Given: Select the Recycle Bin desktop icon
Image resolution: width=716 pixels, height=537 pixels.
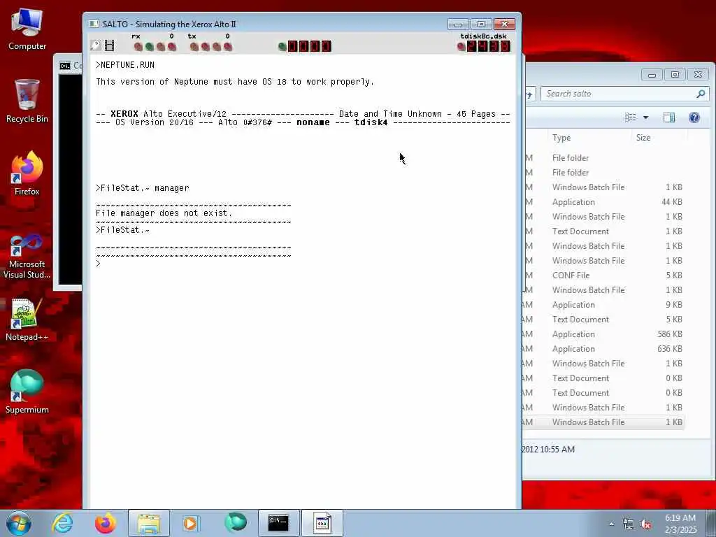Looking at the screenshot, I should click(27, 101).
